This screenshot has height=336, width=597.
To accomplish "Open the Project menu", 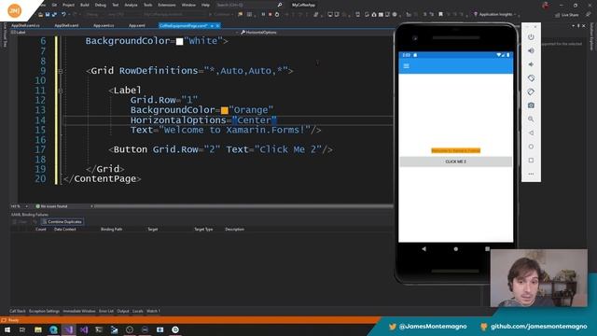I will [68, 5].
